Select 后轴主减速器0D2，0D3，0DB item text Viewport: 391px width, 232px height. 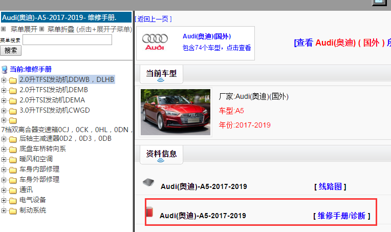coord(66,138)
